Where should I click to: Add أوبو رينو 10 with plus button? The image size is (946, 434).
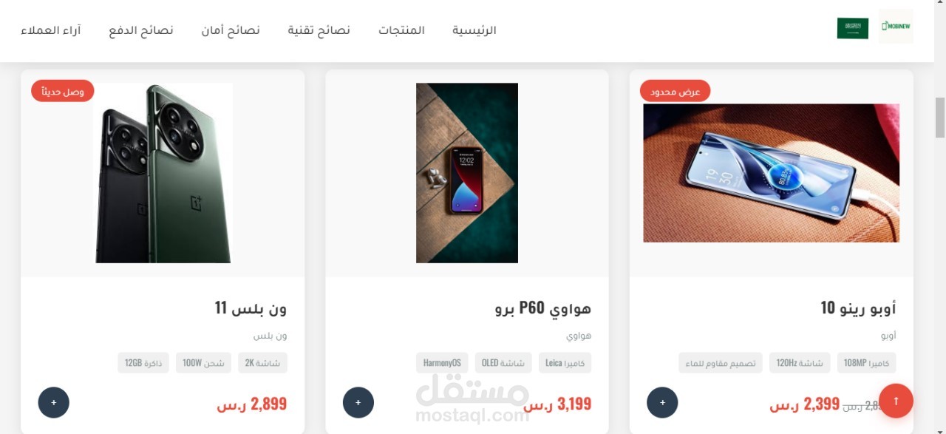tap(662, 402)
